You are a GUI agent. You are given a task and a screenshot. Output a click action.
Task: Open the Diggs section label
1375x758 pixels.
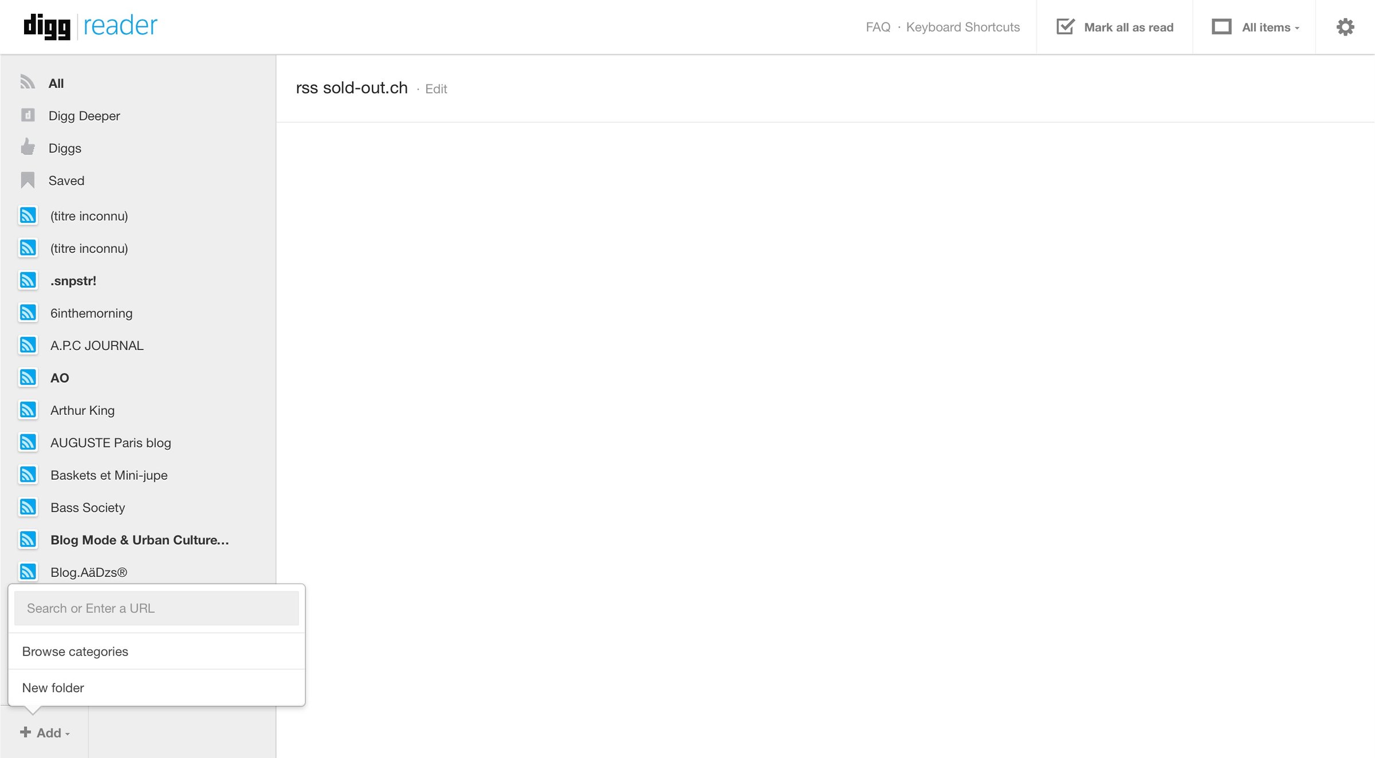(x=65, y=148)
